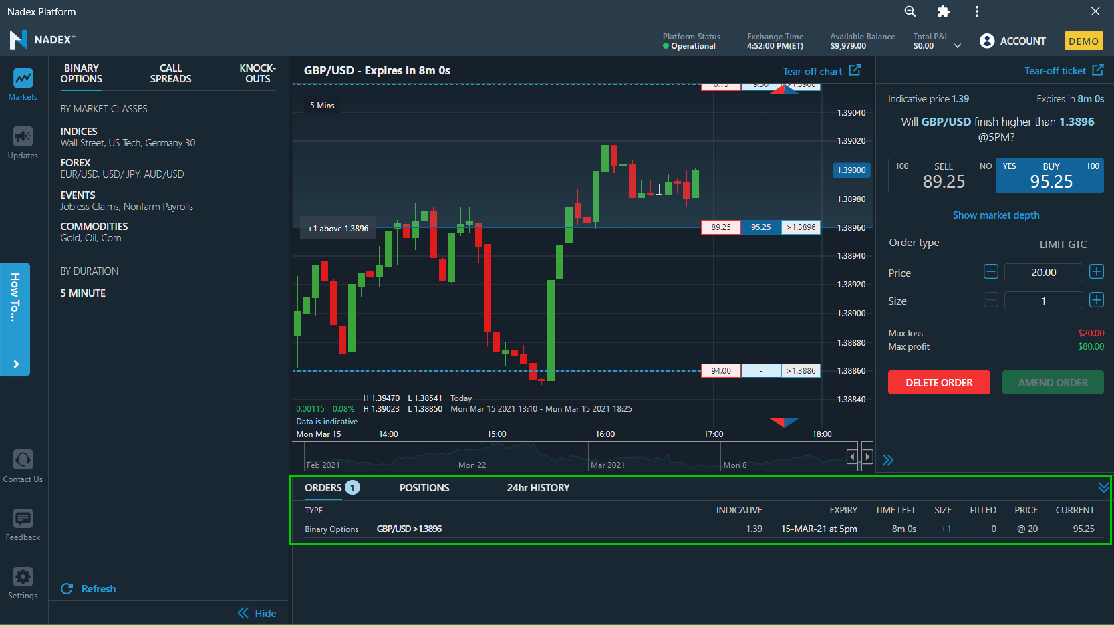Increase order size with plus button
This screenshot has height=625, width=1114.
pos(1097,300)
